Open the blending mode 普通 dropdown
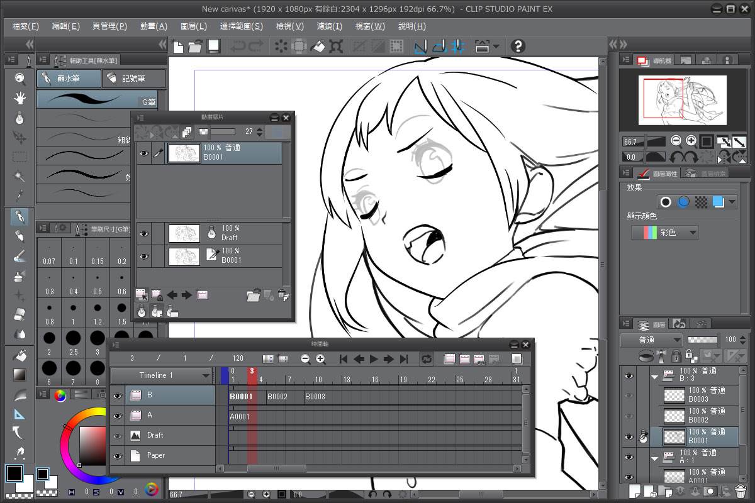755x503 pixels. (651, 340)
